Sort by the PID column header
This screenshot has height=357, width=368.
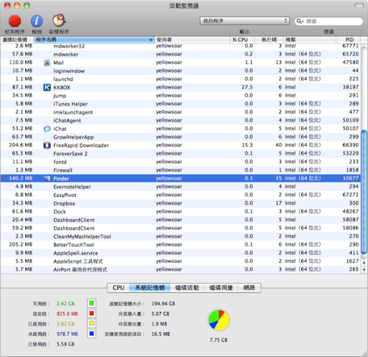349,40
